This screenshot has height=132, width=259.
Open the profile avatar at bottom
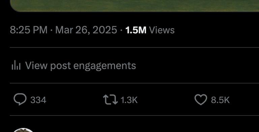click(x=23, y=130)
